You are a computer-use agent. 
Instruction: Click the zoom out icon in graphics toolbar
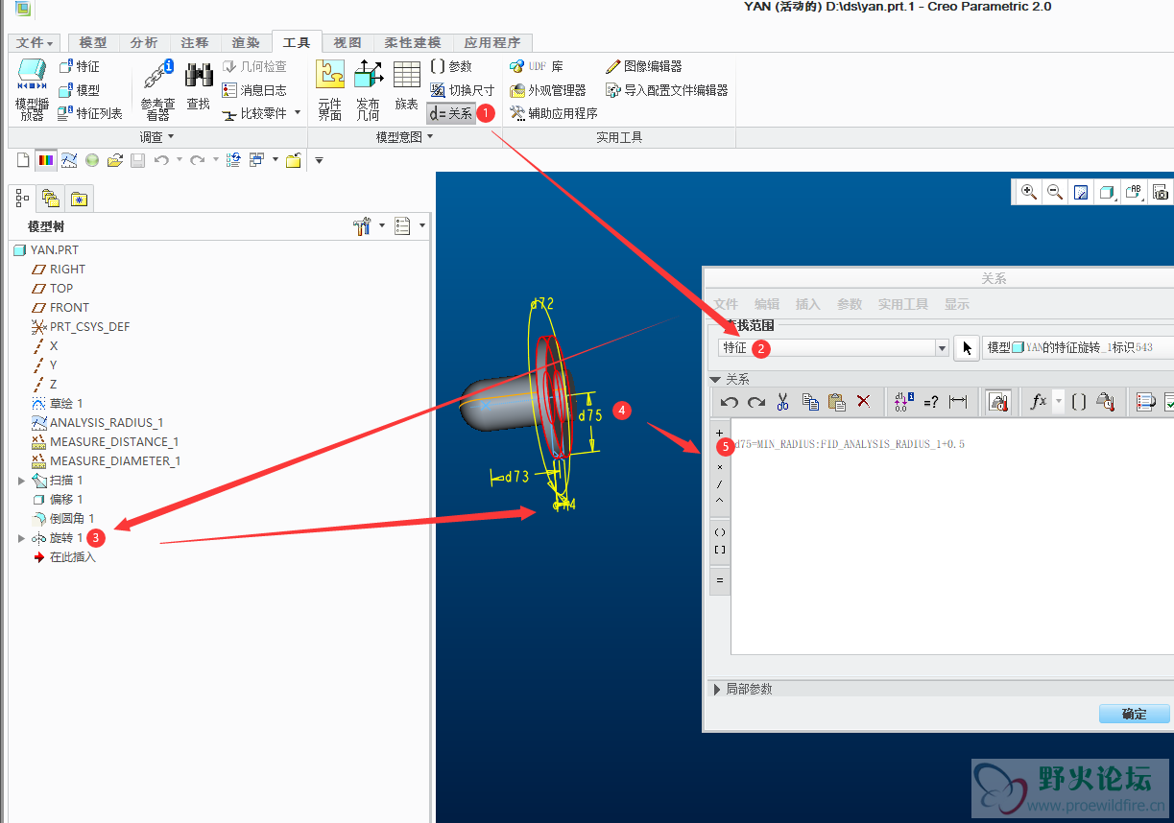click(x=1055, y=192)
